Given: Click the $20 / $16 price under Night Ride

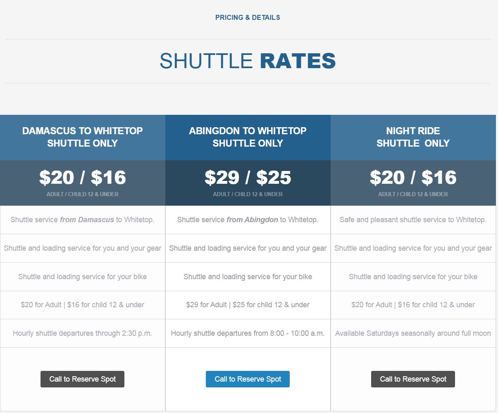Looking at the screenshot, I should click(x=413, y=178).
